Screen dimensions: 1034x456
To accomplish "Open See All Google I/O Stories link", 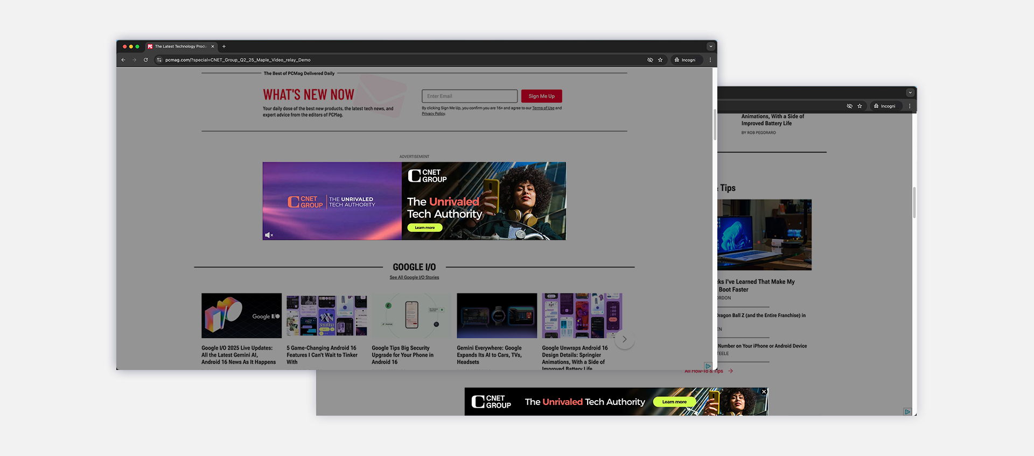I will [x=414, y=277].
